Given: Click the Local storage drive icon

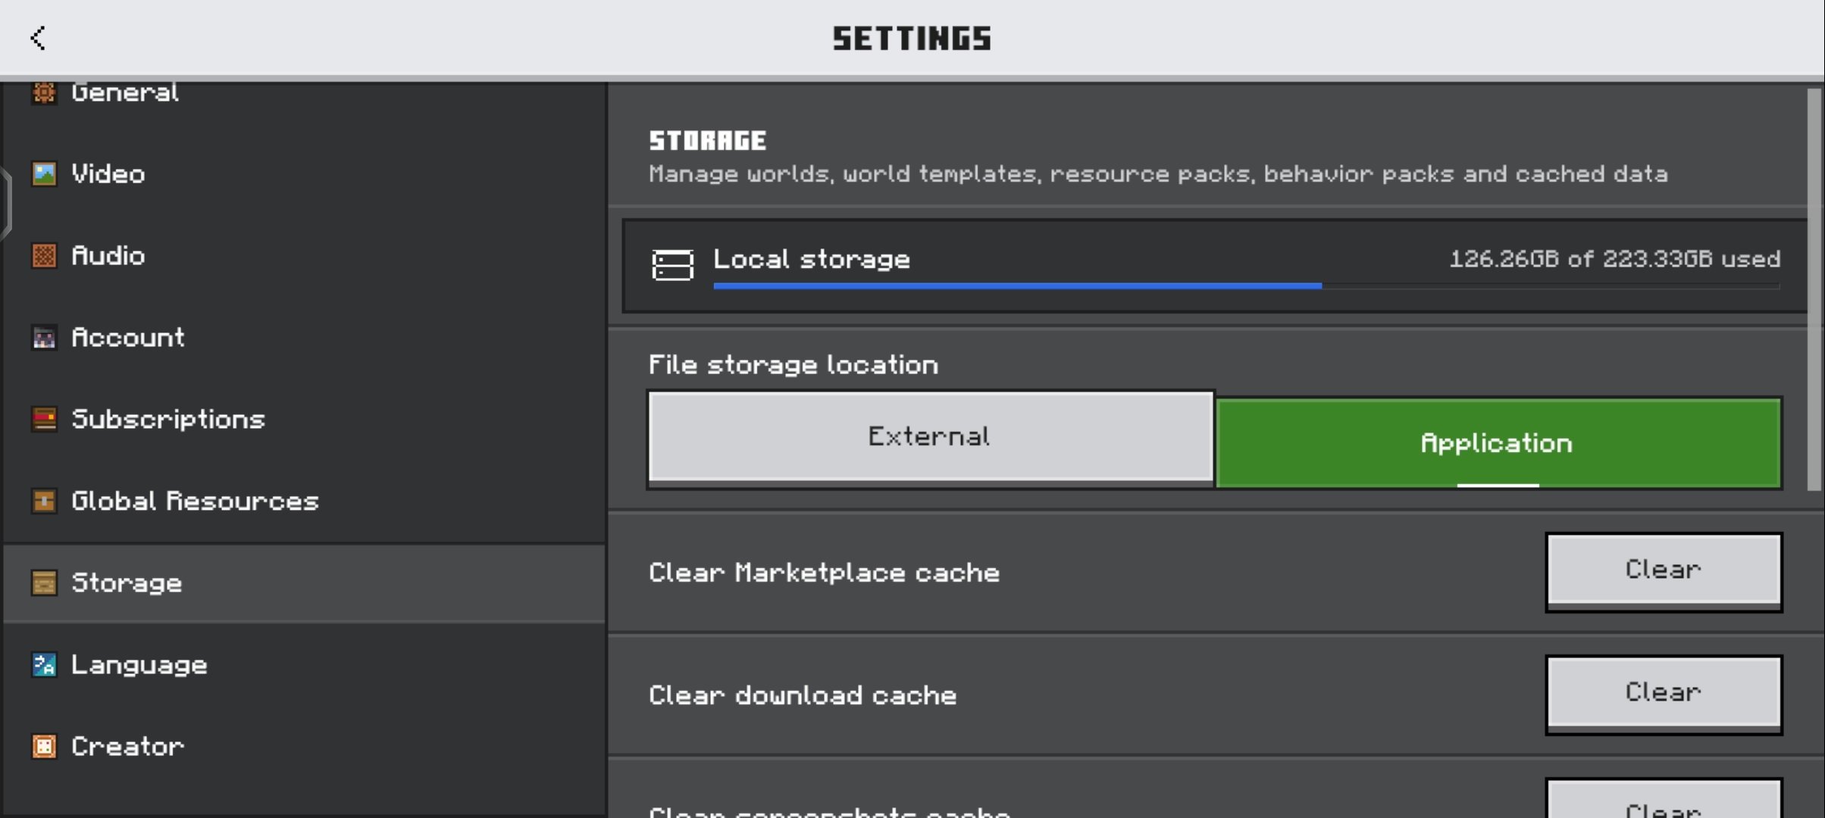Looking at the screenshot, I should [x=672, y=265].
